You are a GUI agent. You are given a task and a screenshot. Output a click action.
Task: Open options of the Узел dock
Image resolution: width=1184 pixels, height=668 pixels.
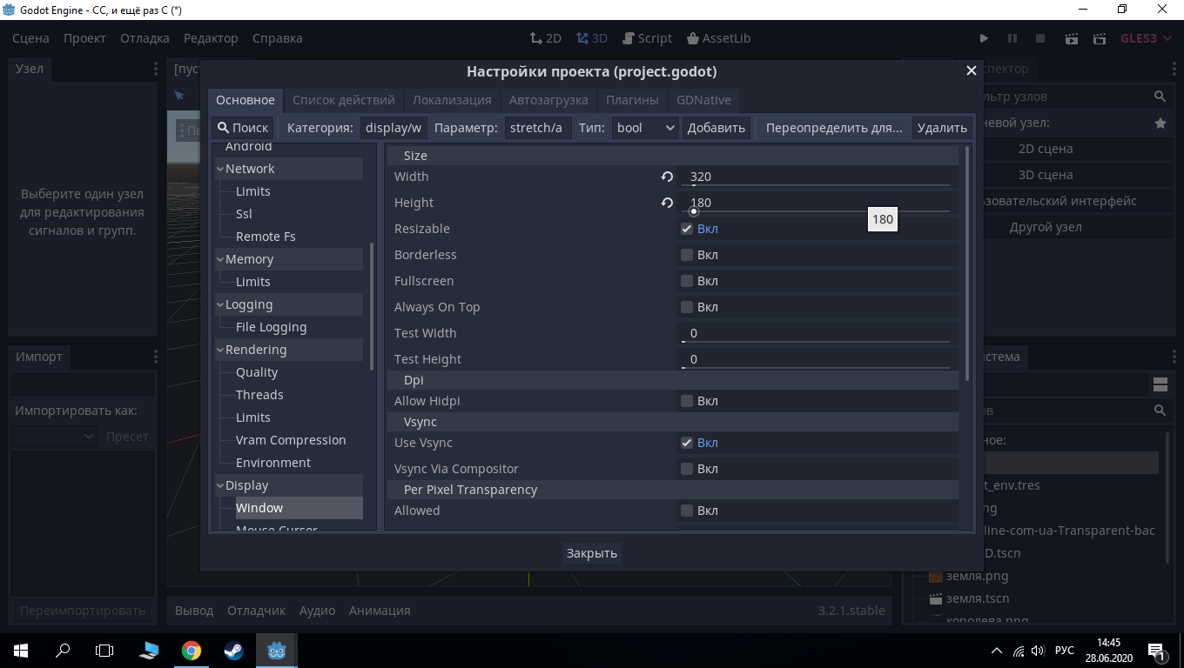(x=155, y=69)
